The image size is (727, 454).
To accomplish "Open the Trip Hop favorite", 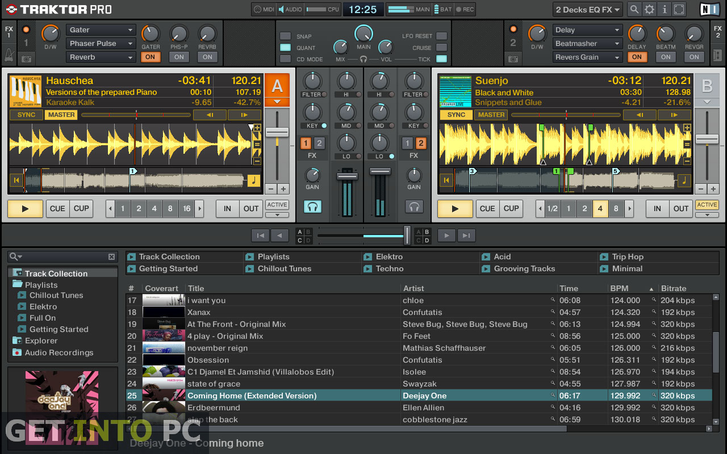I will click(x=628, y=257).
